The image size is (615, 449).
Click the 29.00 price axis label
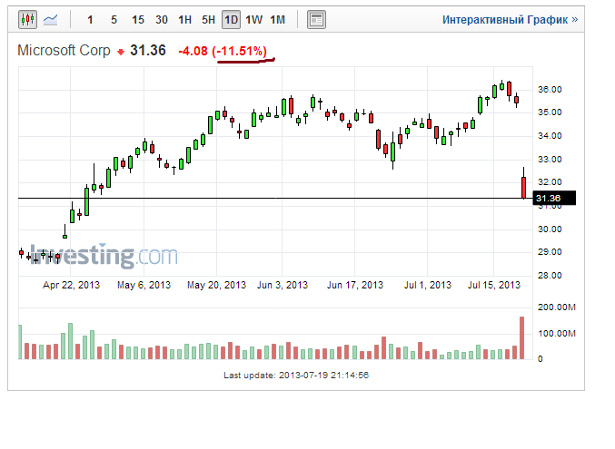pyautogui.click(x=550, y=251)
